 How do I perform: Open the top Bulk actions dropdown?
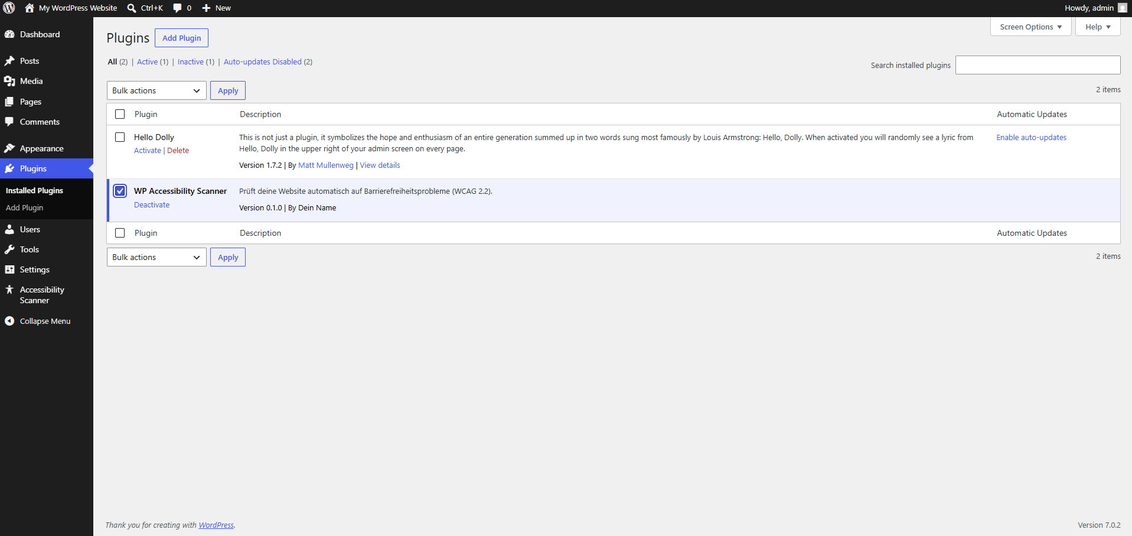156,90
